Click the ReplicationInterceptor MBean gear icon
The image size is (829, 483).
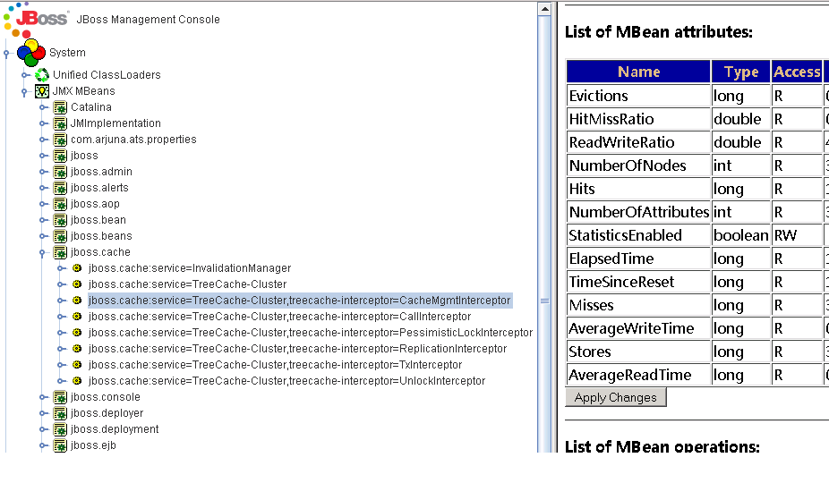click(77, 349)
